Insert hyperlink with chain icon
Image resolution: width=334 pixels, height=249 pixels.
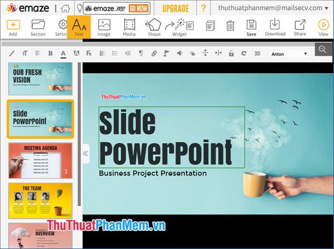click(x=154, y=53)
